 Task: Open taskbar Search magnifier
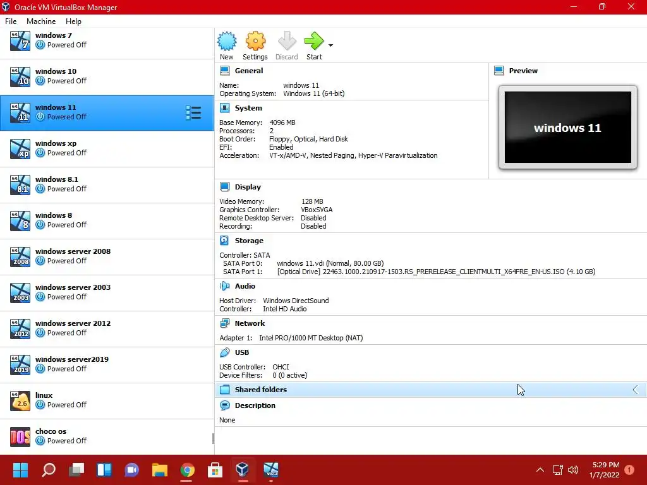48,470
